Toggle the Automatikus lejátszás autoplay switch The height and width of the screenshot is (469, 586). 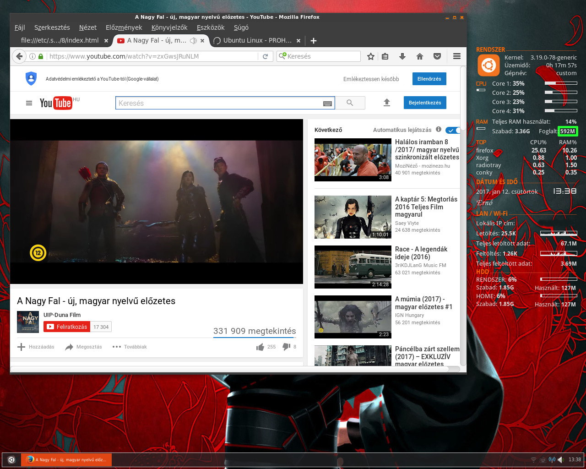tap(453, 130)
